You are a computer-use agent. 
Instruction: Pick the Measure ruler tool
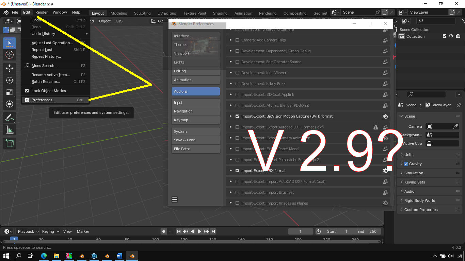10,130
